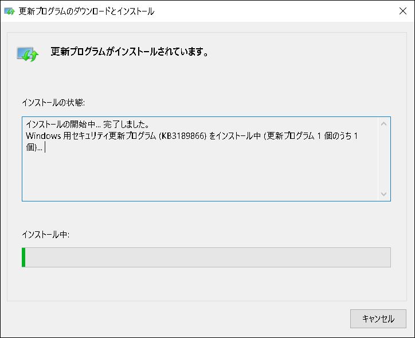Click the インストール中: label above progress bar
Screen dimensions: 415x338
pyautogui.click(x=45, y=235)
